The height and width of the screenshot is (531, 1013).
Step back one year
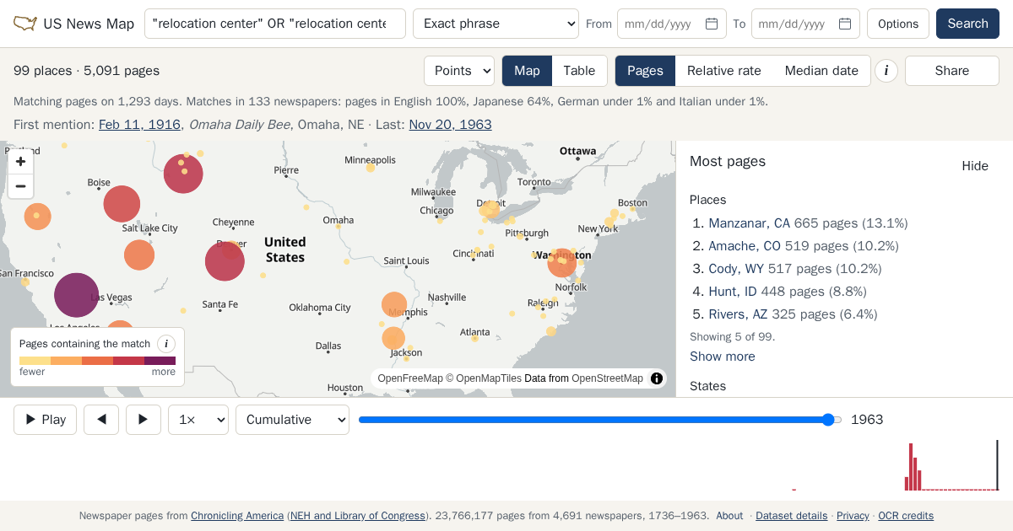101,420
